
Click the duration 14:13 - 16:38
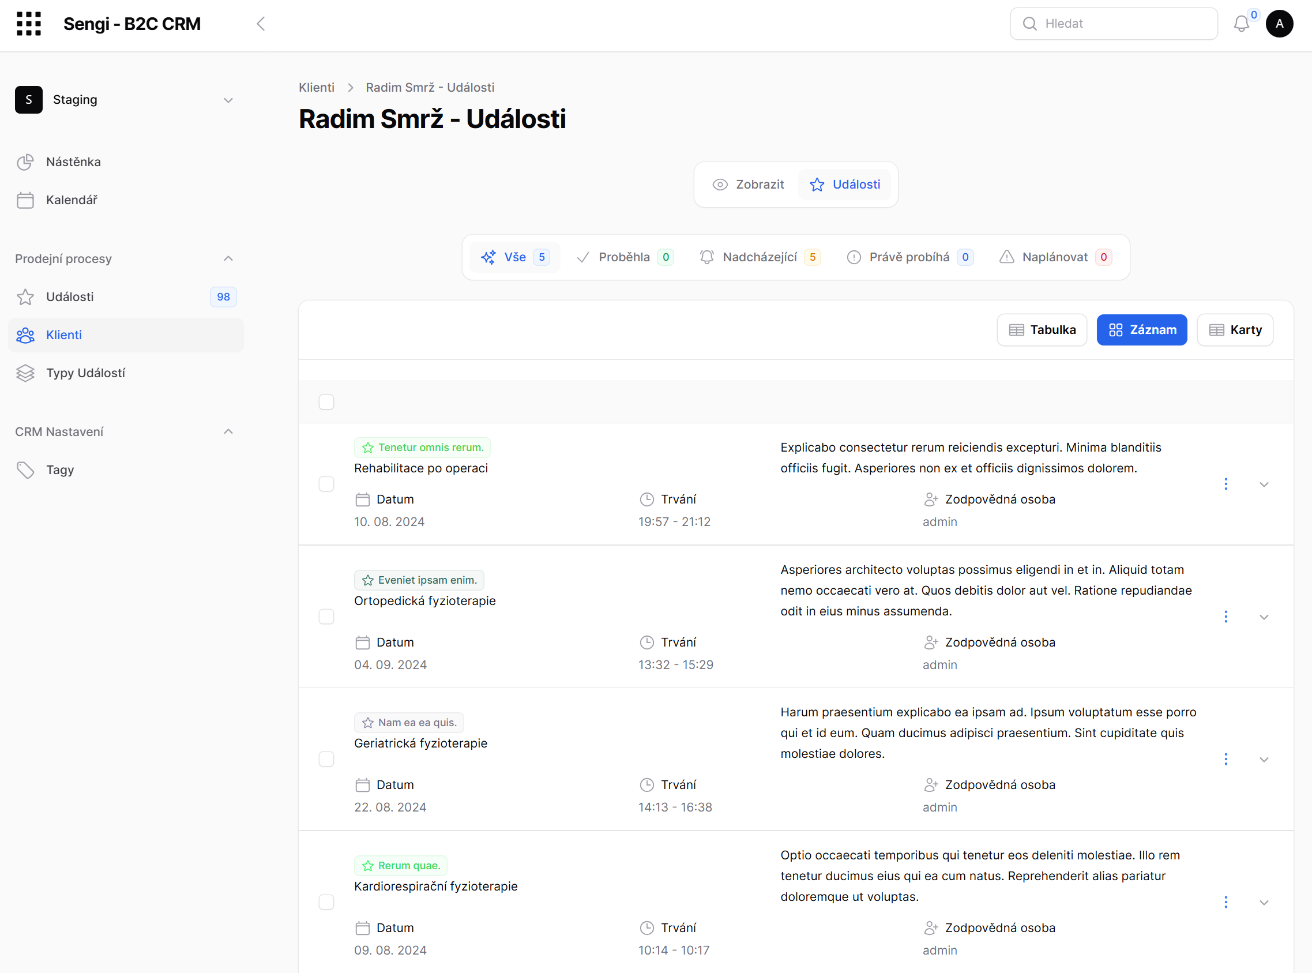(675, 807)
